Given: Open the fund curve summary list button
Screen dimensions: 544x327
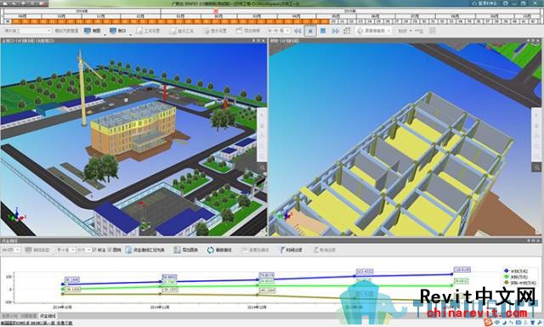Looking at the screenshot, I should [145, 250].
